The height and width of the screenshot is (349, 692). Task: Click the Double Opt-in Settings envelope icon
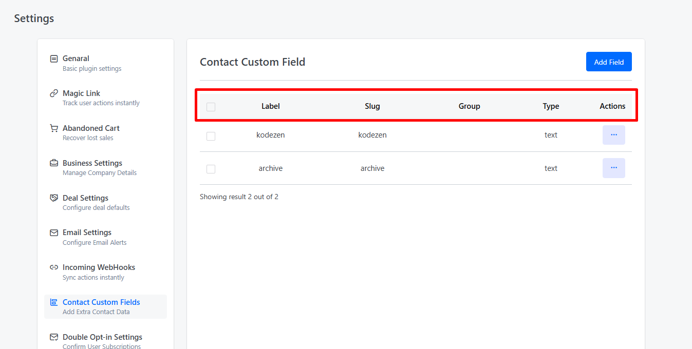[x=54, y=337]
